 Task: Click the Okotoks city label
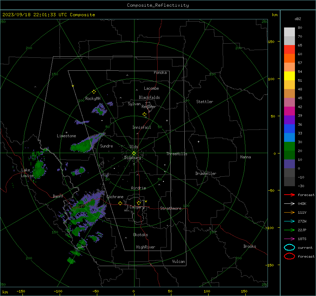coord(140,235)
